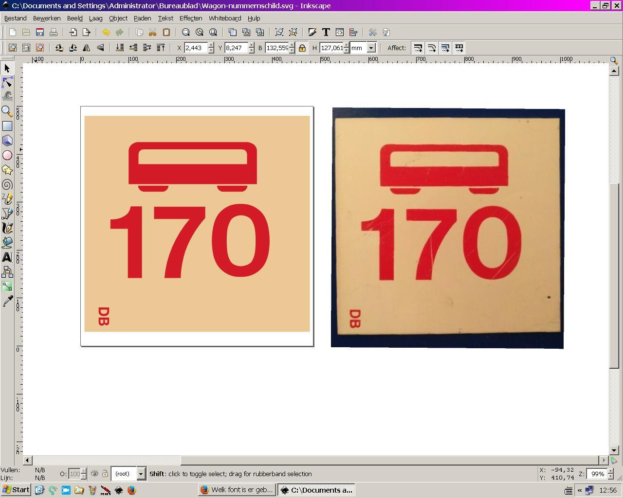Click the Print icon
The width and height of the screenshot is (623, 498).
(54, 32)
